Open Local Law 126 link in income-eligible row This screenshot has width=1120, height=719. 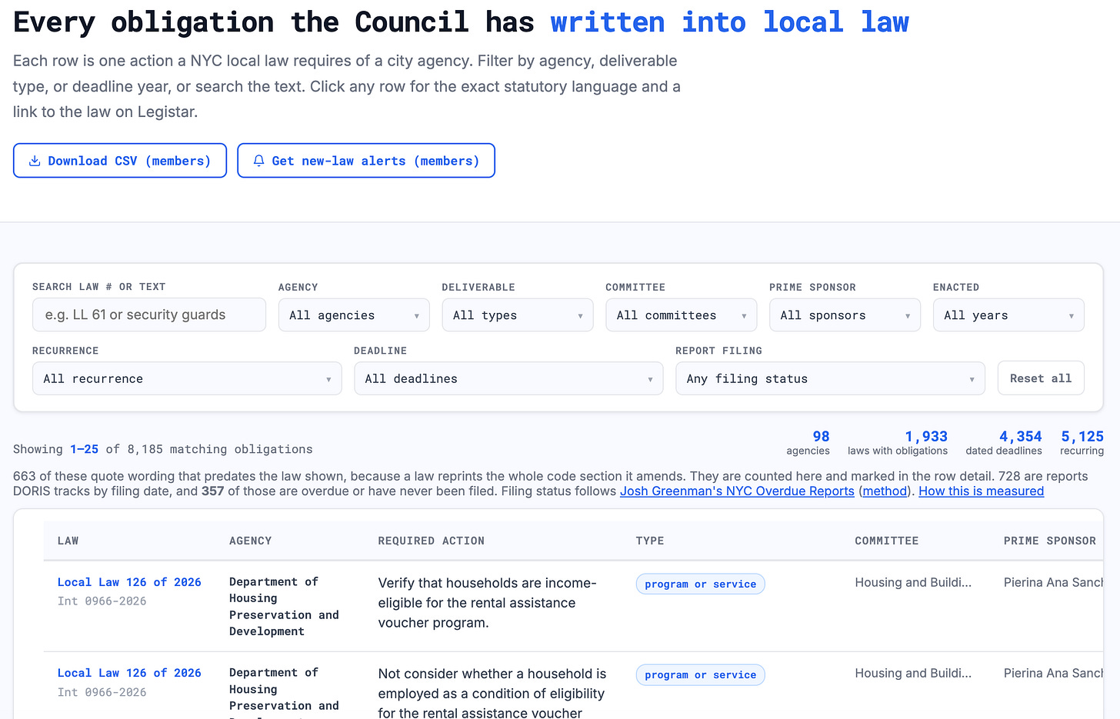tap(129, 582)
